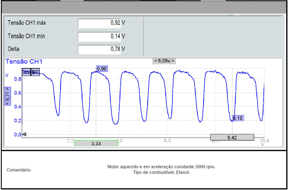Click the double-arrow icon beside the waveform icon
288x190 pixels.
[35, 72]
